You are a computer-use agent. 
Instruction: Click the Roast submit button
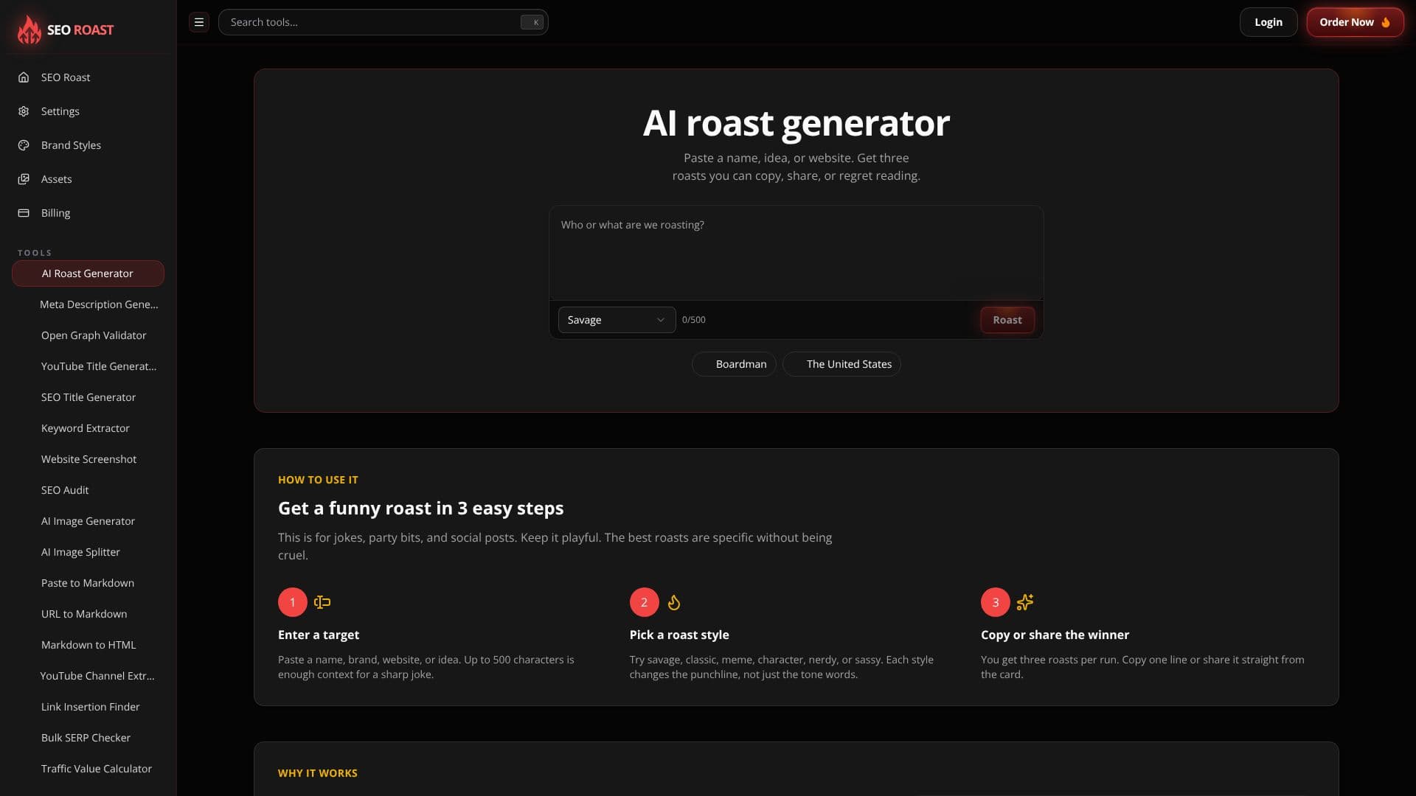pos(1007,320)
